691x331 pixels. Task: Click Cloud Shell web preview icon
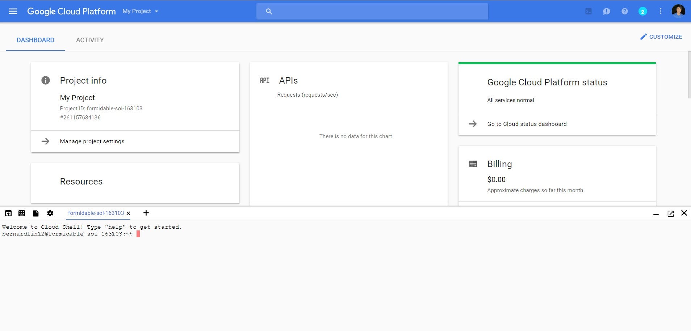tap(8, 213)
